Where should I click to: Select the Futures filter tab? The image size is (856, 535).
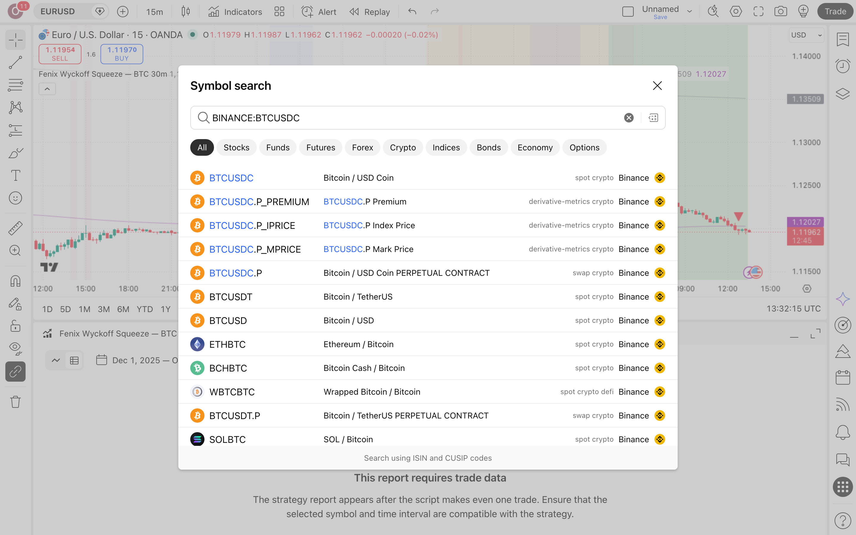pyautogui.click(x=320, y=147)
